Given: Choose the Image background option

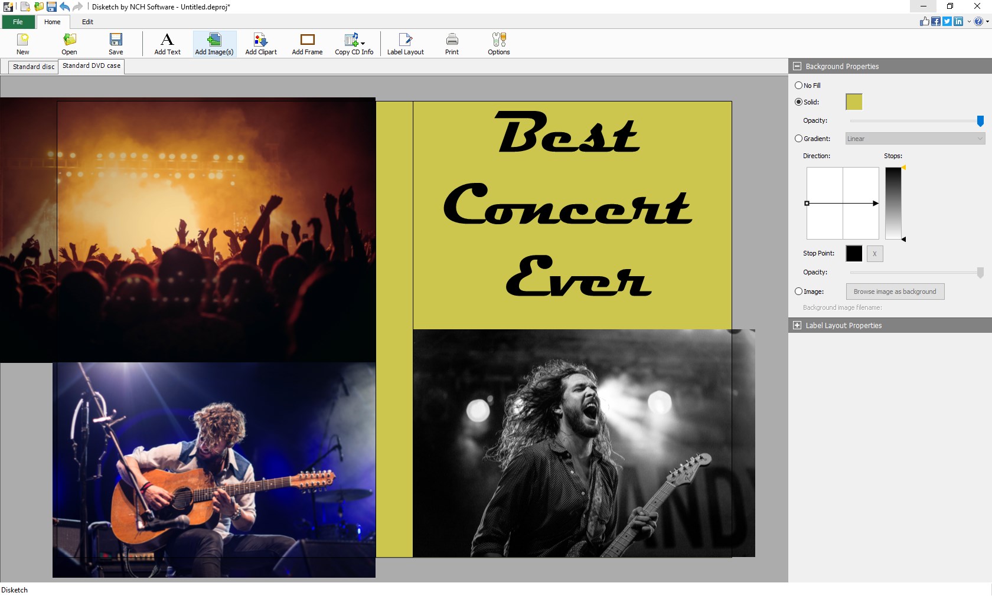Looking at the screenshot, I should click(x=798, y=292).
